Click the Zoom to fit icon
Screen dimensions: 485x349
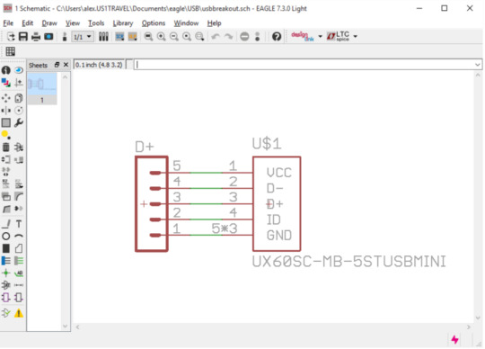pos(148,37)
